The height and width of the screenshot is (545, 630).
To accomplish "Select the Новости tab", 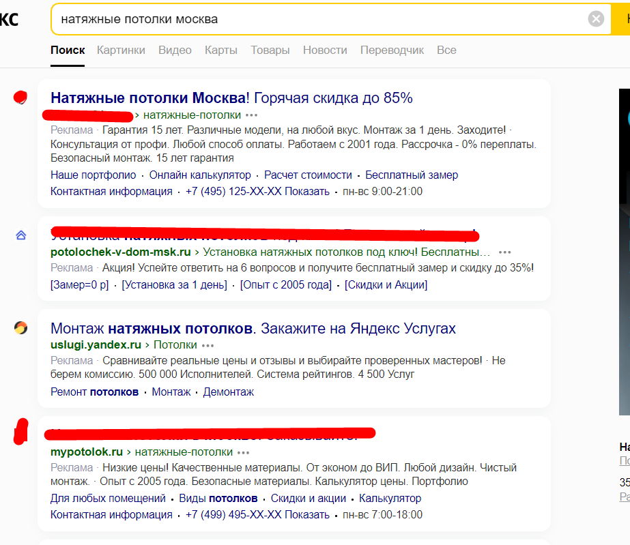I will pos(325,50).
